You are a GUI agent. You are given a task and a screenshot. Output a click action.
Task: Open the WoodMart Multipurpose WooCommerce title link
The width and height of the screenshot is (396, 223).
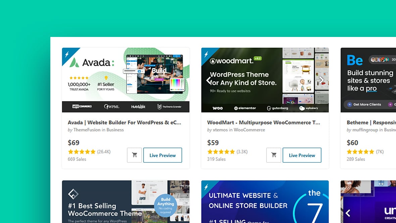[x=263, y=122]
